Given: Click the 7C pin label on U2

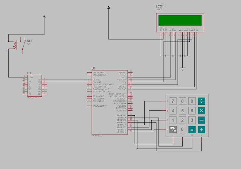Looking at the screenshot, I should 30,94.
